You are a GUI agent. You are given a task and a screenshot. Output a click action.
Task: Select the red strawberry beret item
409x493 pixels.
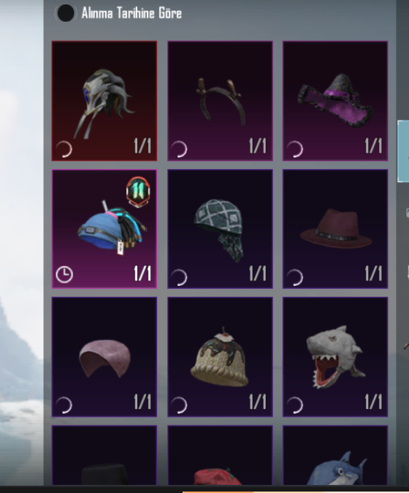point(220,456)
